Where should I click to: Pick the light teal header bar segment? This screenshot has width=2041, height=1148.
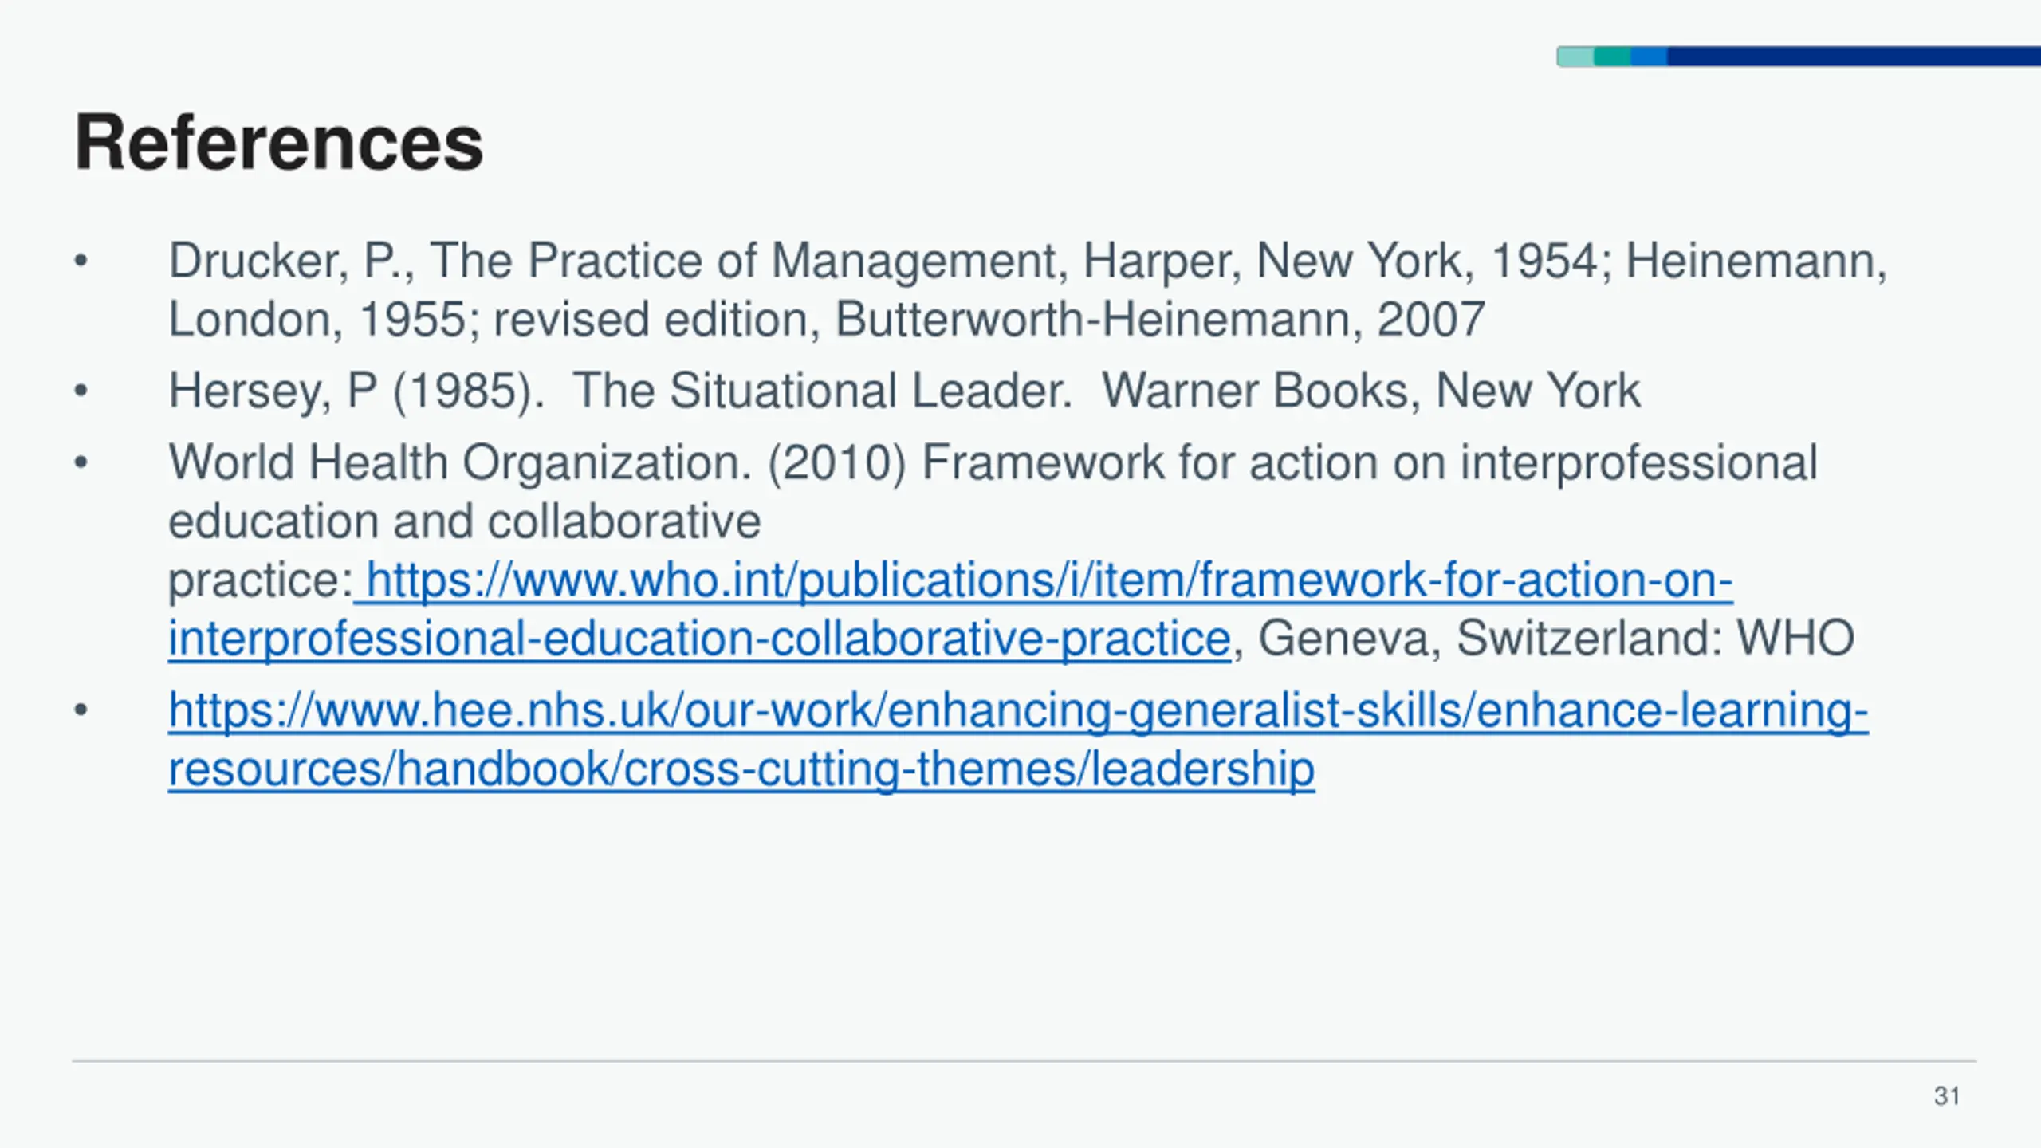[x=1575, y=57]
